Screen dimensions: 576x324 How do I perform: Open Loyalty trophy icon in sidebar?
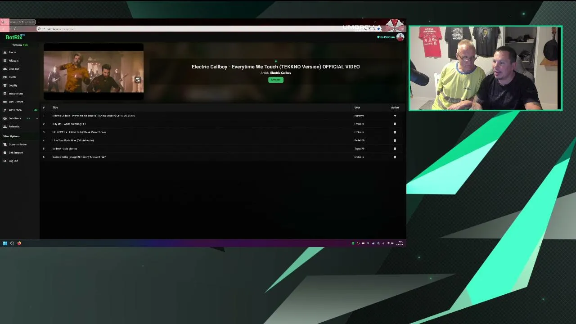tap(5, 85)
